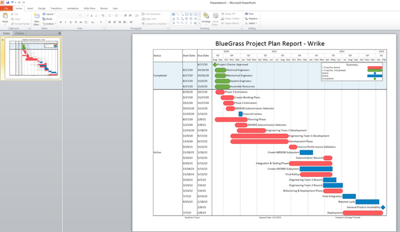
Task: Open the Section dropdown
Action: tap(48, 23)
